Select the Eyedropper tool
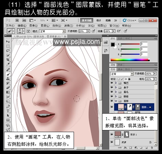The image size is (162, 154). [x=8, y=64]
